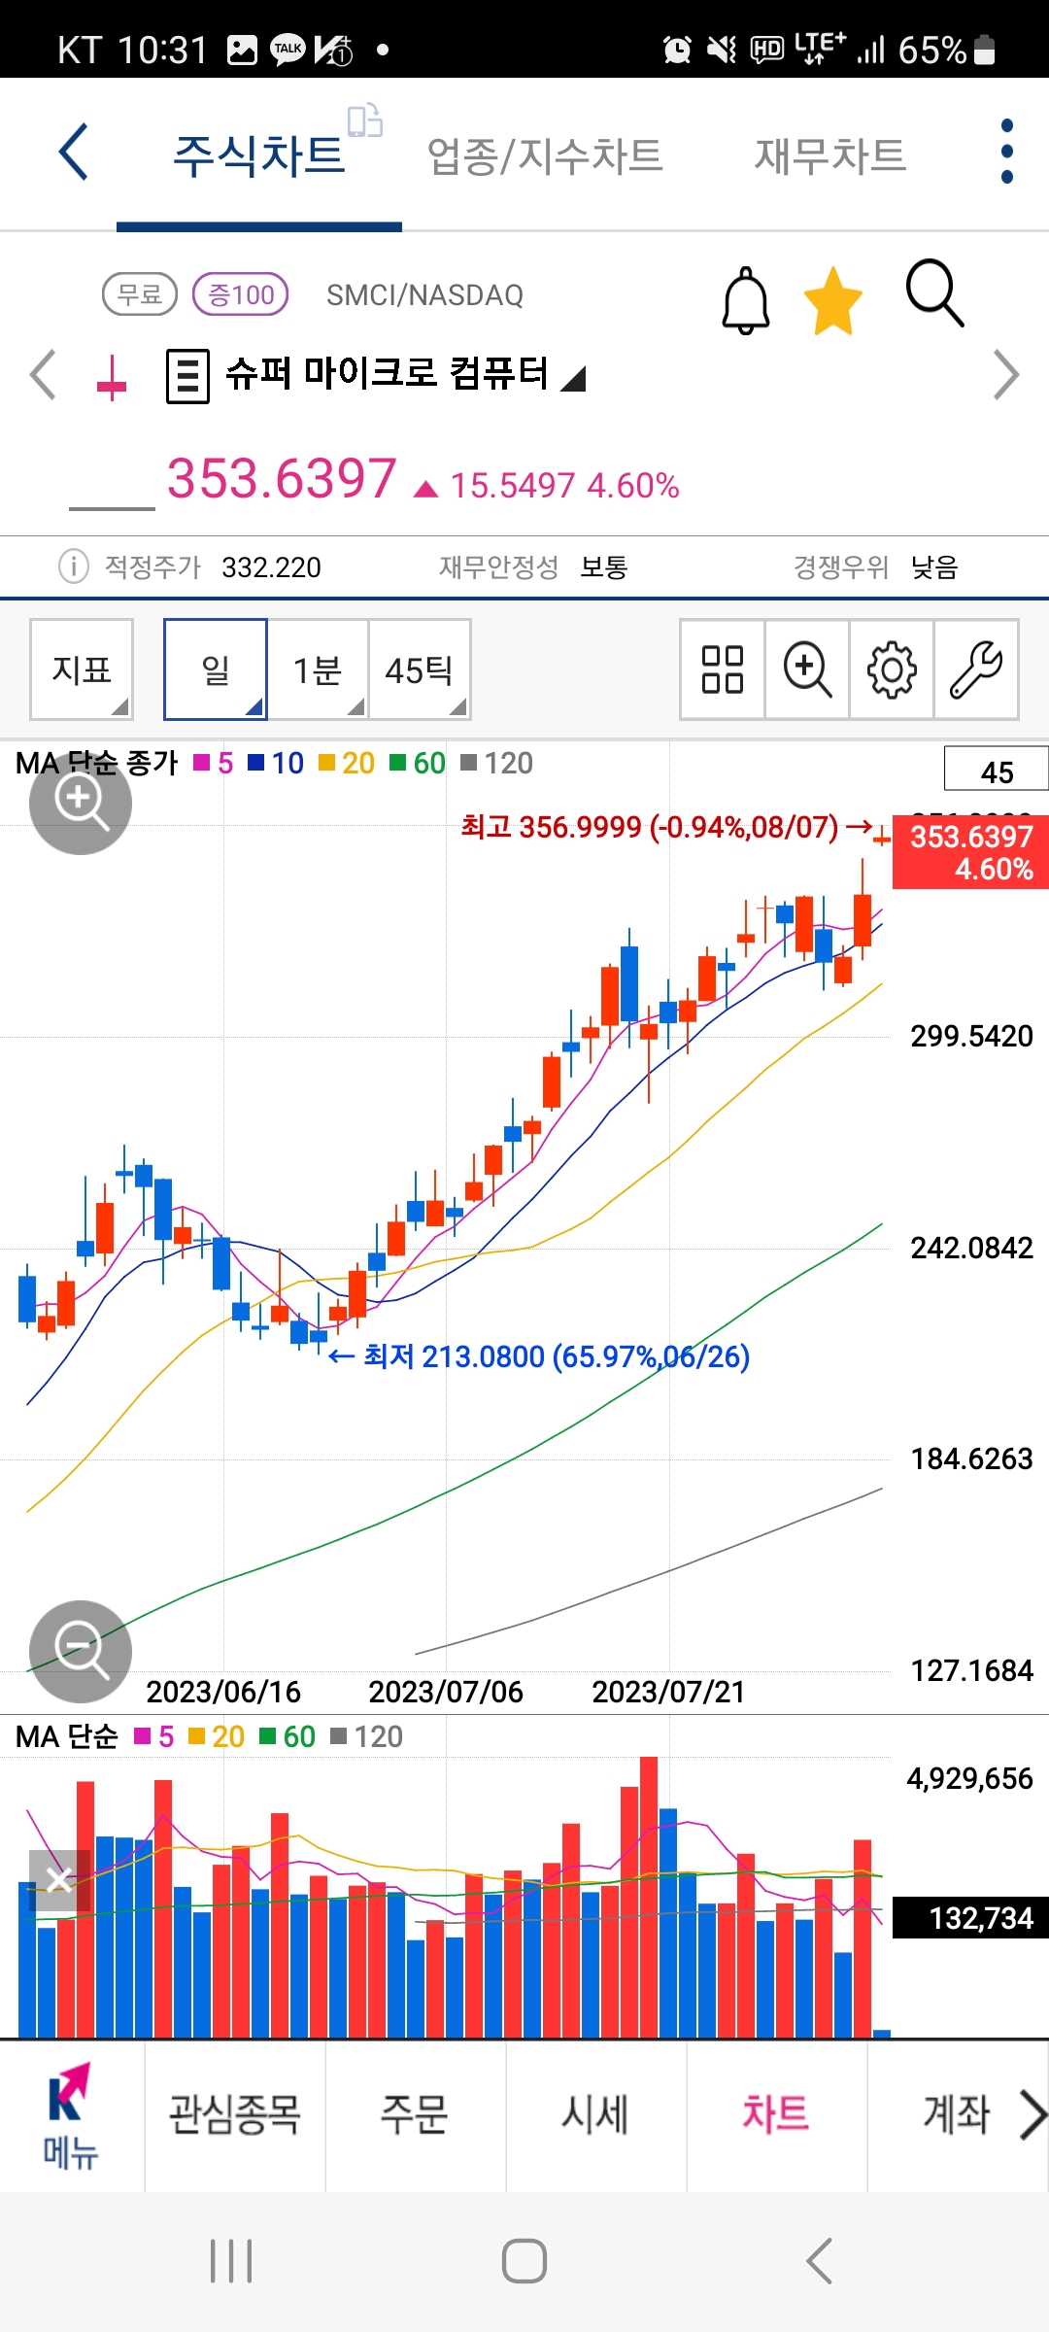1049x2332 pixels.
Task: Tap the KakaoTalk notification icon
Action: 288,49
